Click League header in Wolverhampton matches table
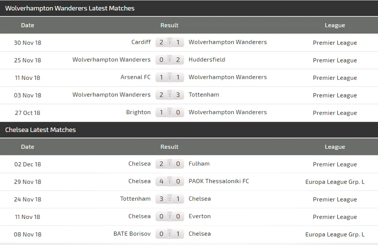378x245 pixels. [x=335, y=25]
